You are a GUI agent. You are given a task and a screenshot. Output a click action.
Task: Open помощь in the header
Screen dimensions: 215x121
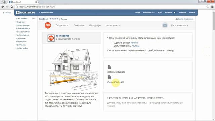183,13
